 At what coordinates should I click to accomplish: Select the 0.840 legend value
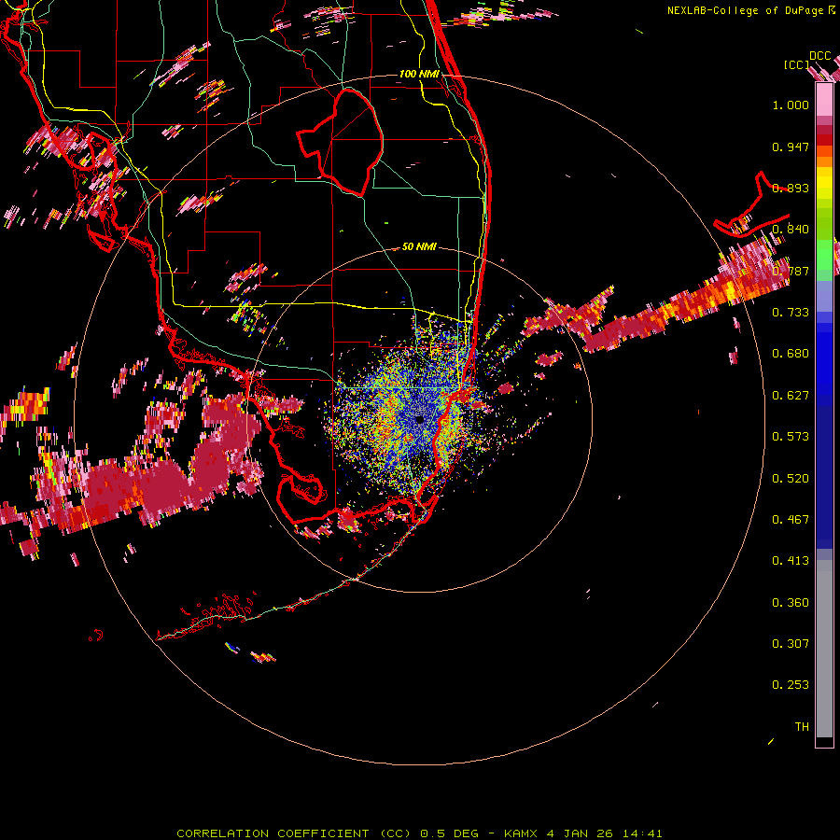tap(791, 230)
